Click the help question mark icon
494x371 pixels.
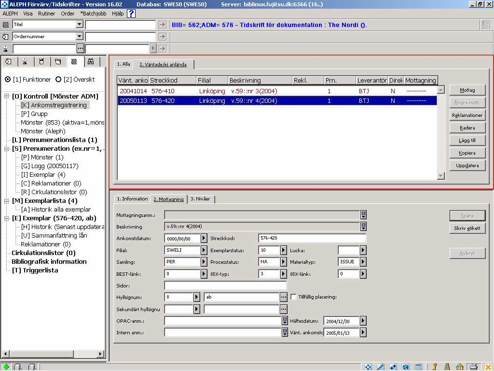(x=131, y=14)
